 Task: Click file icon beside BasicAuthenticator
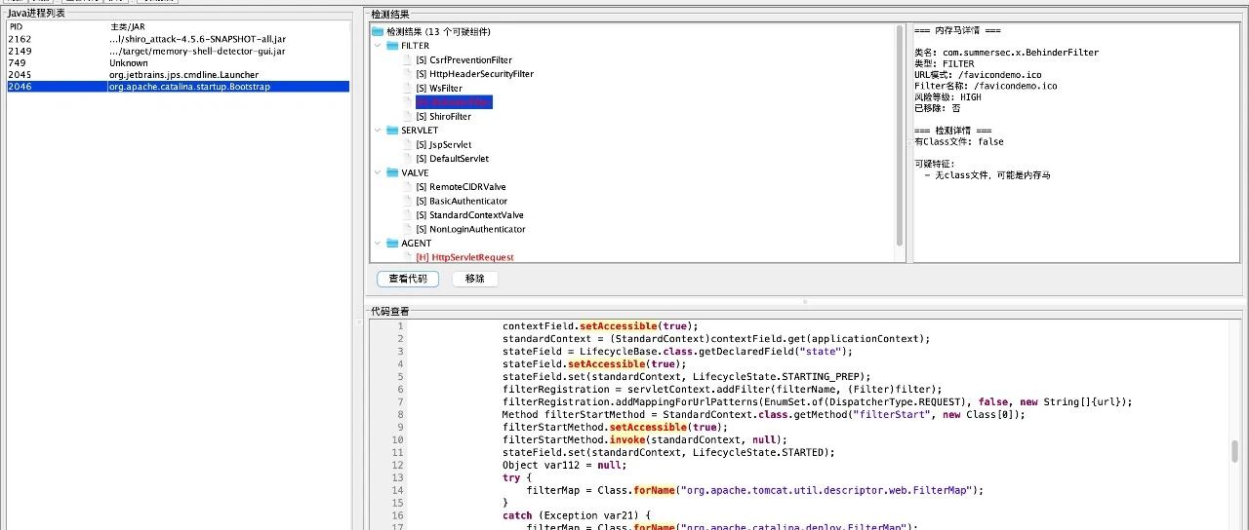pyautogui.click(x=408, y=201)
